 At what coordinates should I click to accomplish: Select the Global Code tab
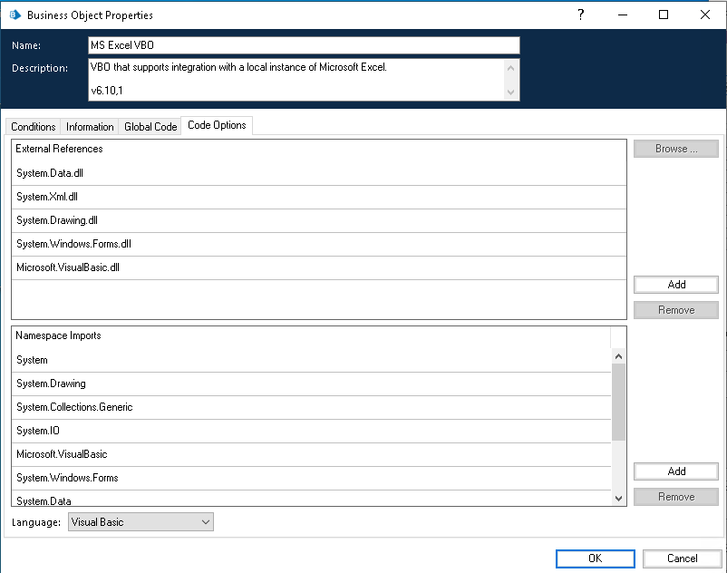150,127
